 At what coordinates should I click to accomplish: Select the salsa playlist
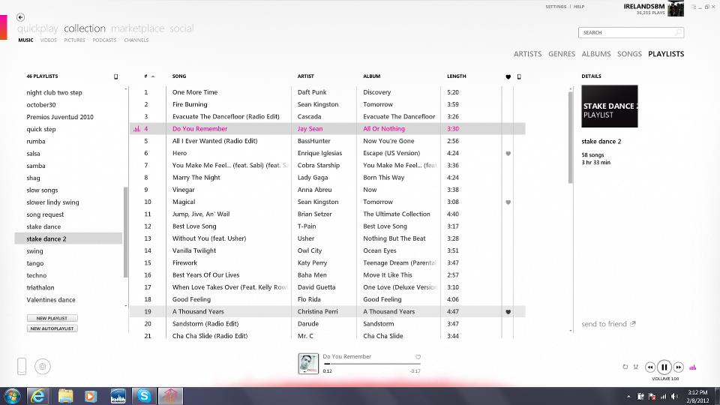coord(33,153)
